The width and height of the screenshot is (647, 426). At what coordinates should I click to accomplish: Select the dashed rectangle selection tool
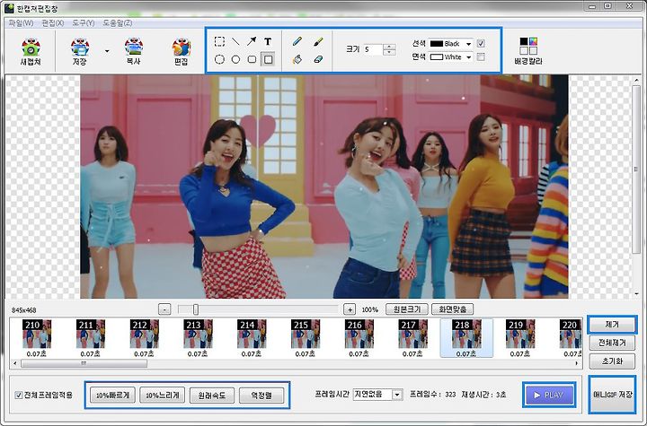point(219,41)
